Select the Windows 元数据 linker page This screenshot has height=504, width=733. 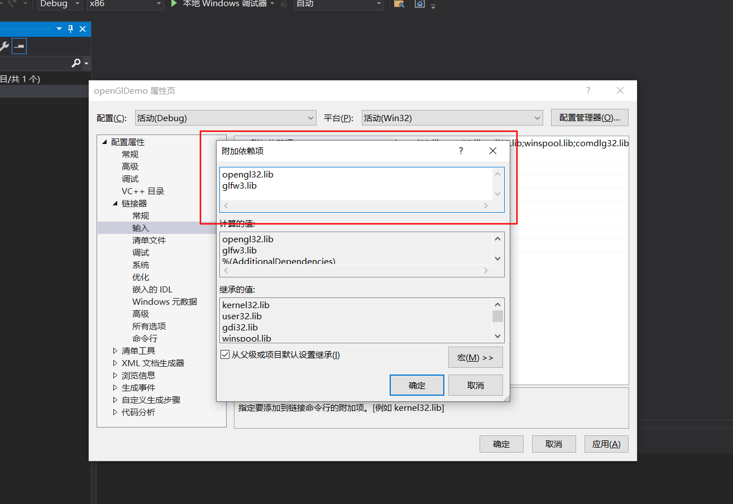pos(165,302)
